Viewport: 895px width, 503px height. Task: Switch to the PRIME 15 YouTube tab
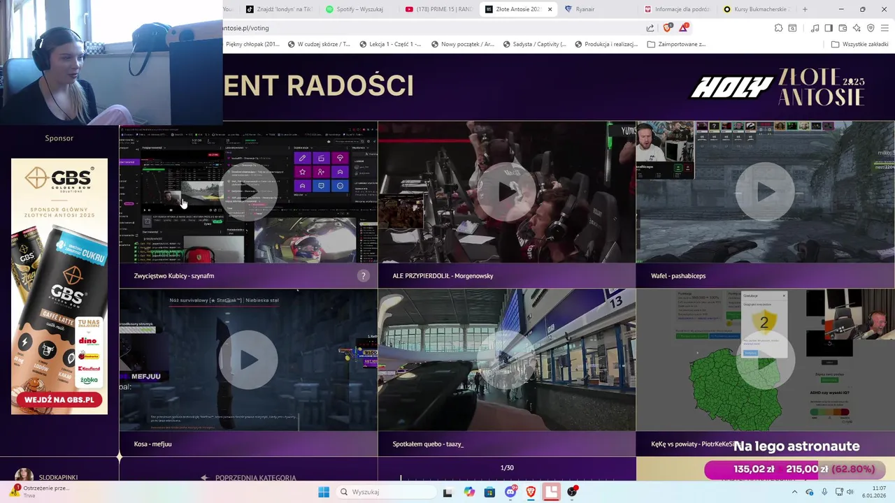439,9
